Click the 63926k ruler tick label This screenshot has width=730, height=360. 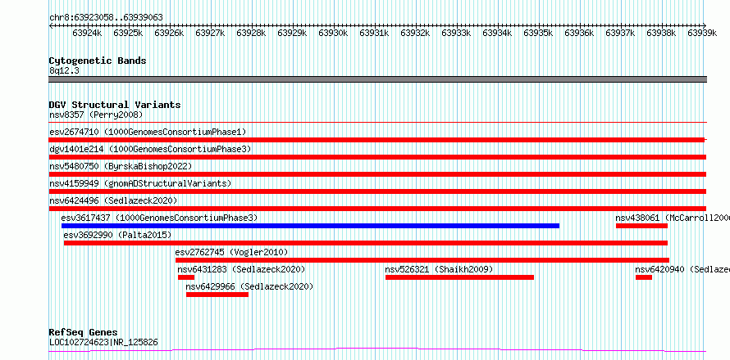168,33
